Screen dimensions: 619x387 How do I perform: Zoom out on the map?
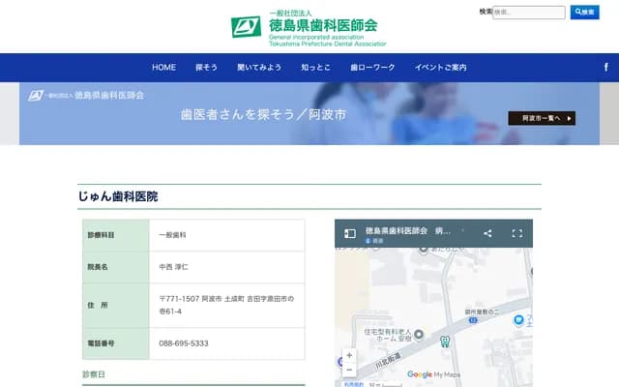click(349, 370)
